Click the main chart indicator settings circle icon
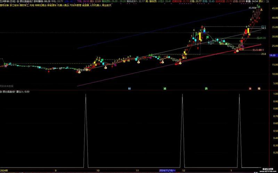 coord(18,1)
